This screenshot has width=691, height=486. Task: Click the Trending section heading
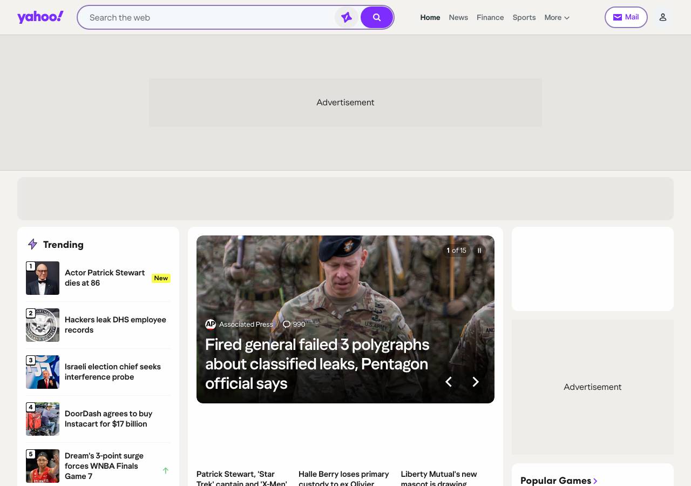[x=63, y=244]
